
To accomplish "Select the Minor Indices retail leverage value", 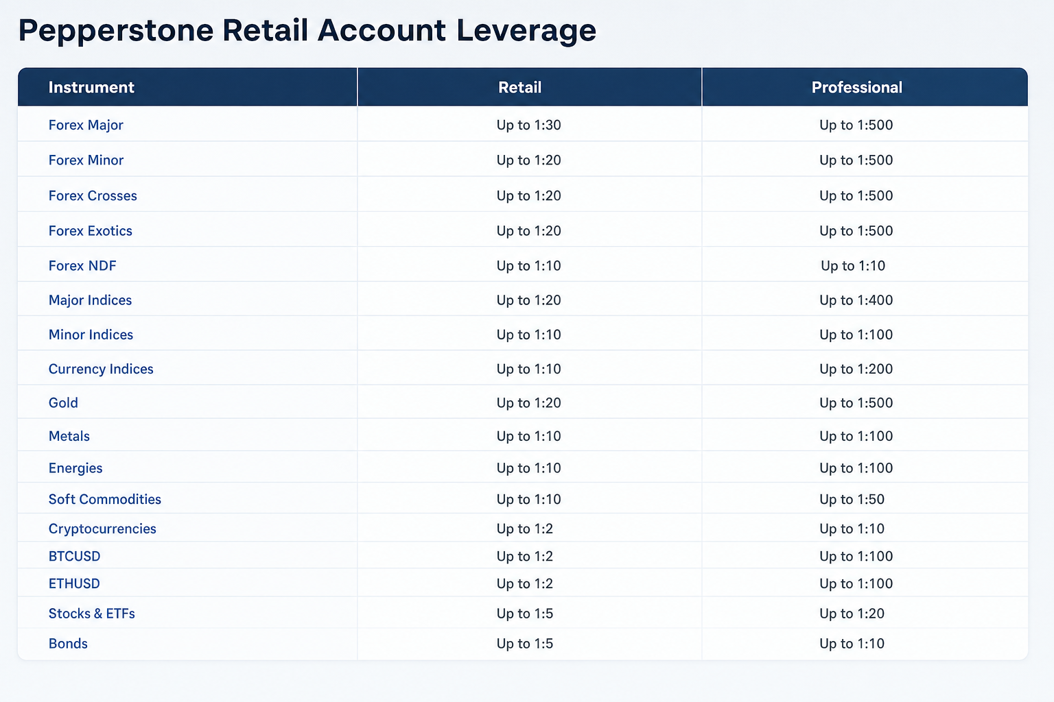I will point(529,335).
